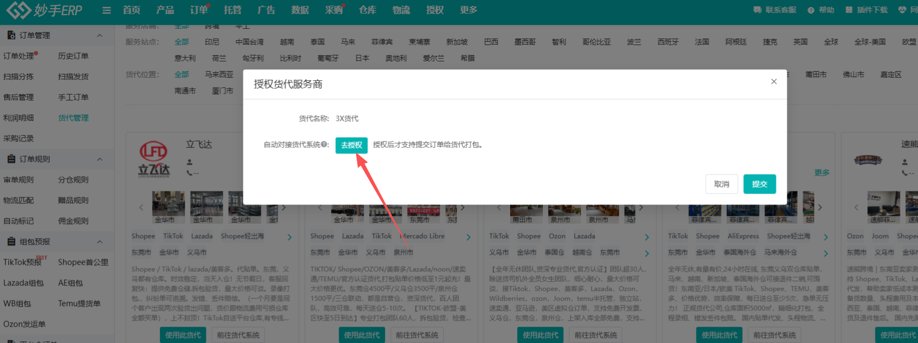Image resolution: width=918 pixels, height=343 pixels.
Task: Open TikTok预报 in the sidebar
Action: (22, 263)
